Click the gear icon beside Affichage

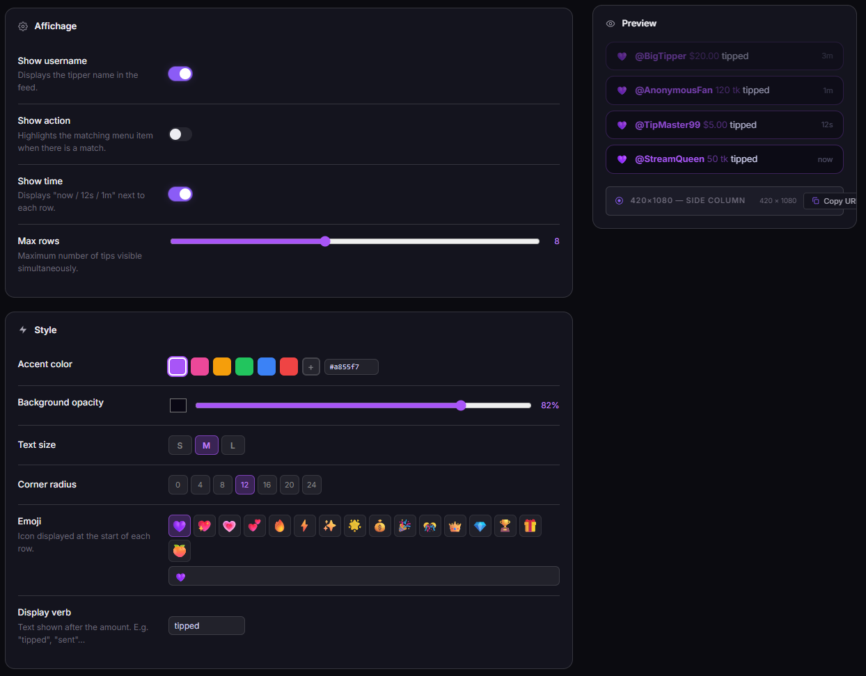(23, 26)
